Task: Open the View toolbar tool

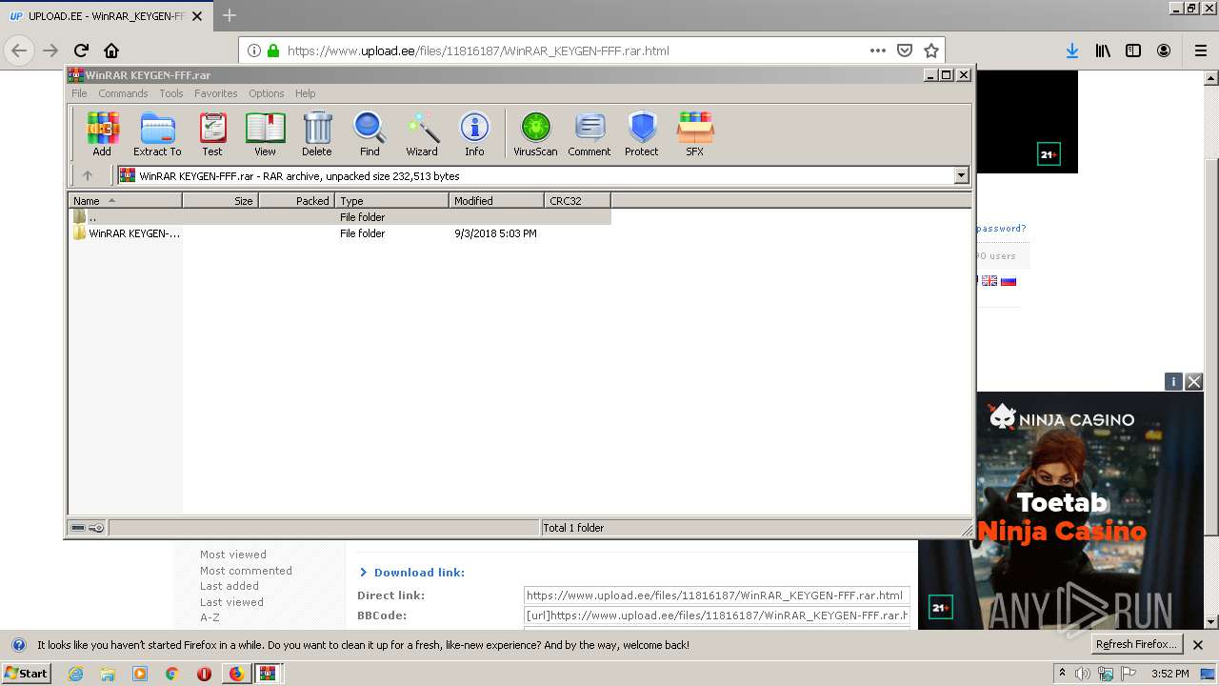Action: [x=265, y=134]
